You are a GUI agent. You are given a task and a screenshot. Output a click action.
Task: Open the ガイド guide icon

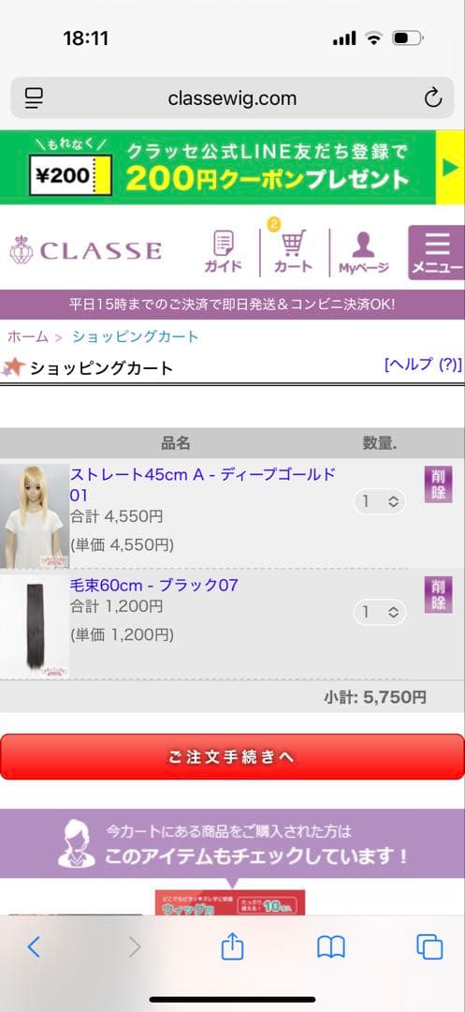(x=224, y=252)
